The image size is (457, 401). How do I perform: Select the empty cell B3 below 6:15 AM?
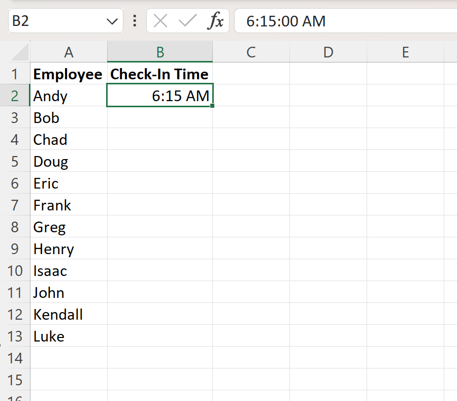pyautogui.click(x=159, y=117)
